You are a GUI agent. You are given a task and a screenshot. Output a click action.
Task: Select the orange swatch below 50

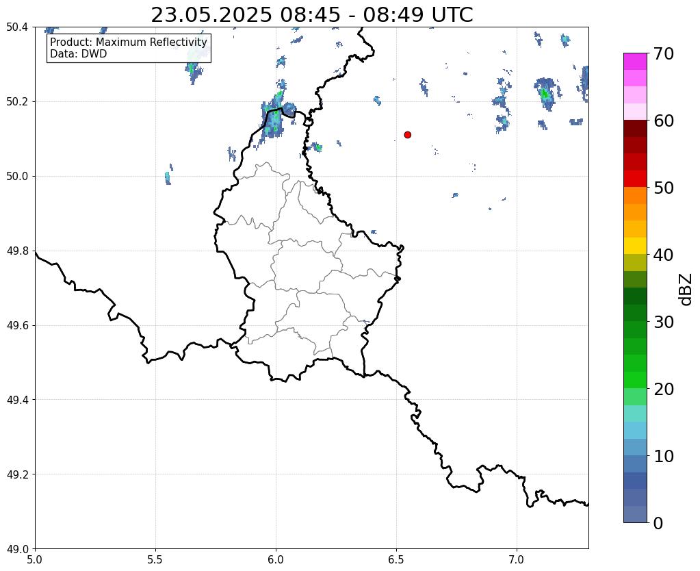click(635, 196)
